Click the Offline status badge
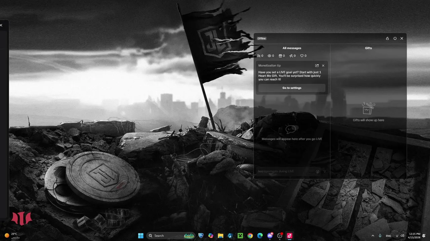Screen dimensions: 430x241 point(262,38)
